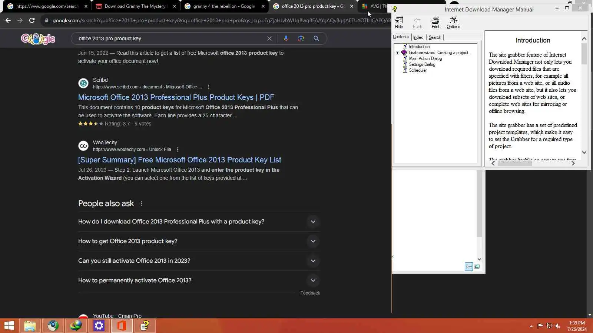Screen dimensions: 593x333
Task: Open the Windows Start menu
Action: [9, 326]
